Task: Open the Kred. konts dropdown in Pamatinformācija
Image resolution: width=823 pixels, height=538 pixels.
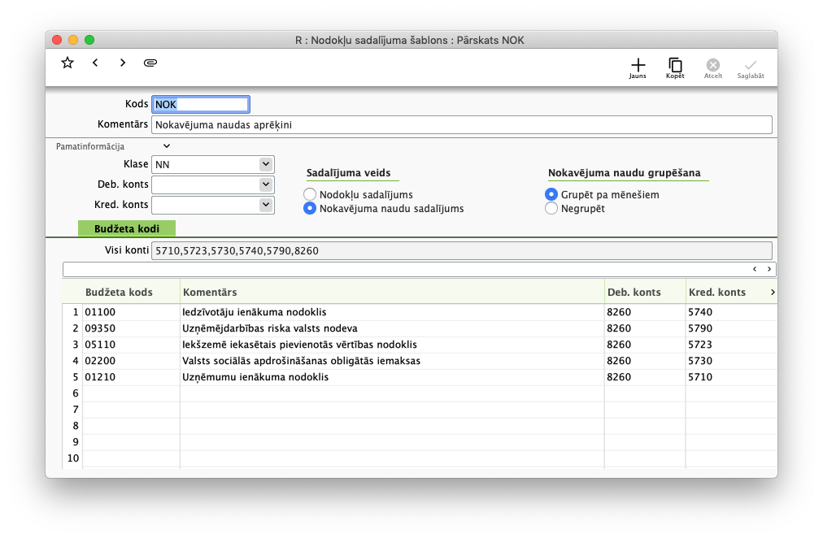Action: click(x=266, y=205)
